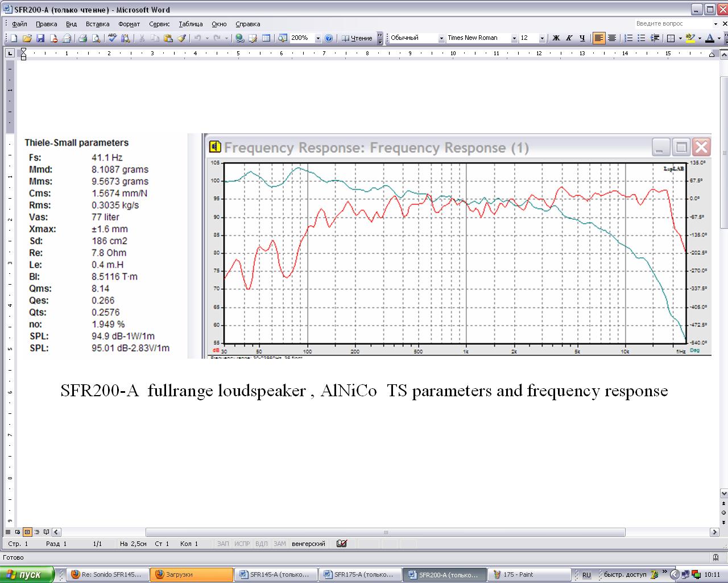Open the Таблица menu
Image resolution: width=728 pixels, height=583 pixels.
pyautogui.click(x=191, y=24)
